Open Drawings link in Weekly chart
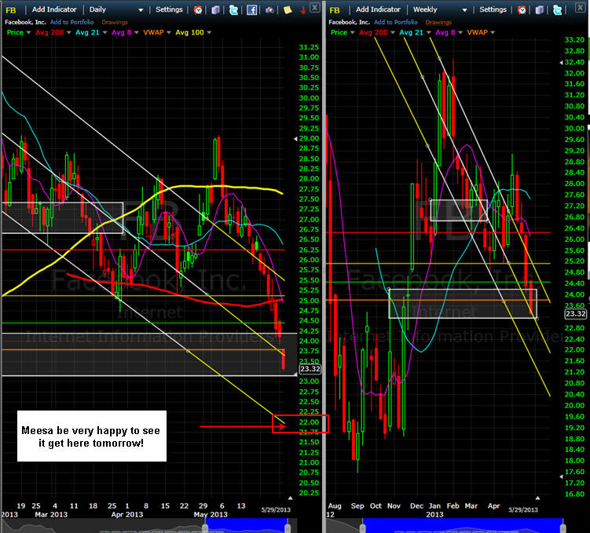The image size is (590, 533). tap(438, 22)
